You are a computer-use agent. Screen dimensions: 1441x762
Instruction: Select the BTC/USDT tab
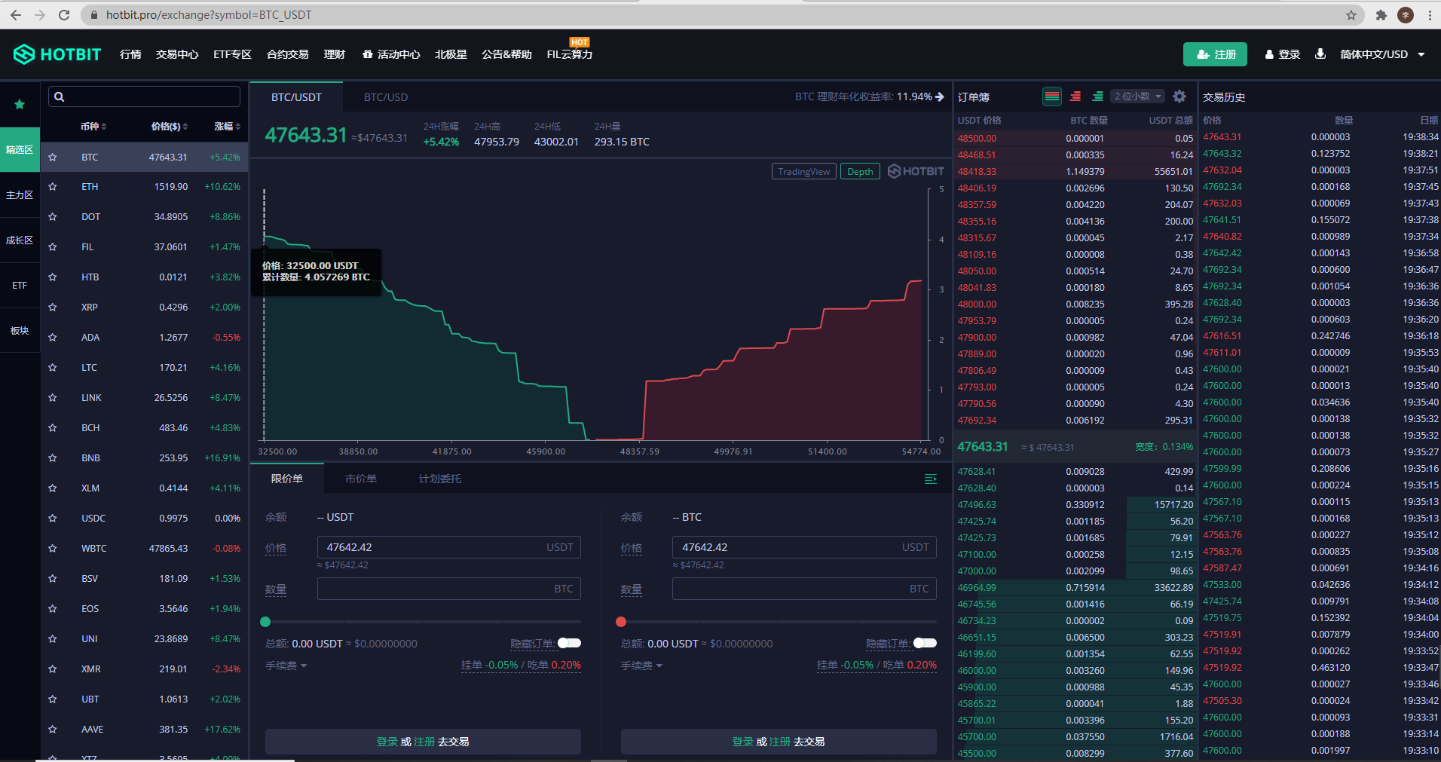[296, 97]
